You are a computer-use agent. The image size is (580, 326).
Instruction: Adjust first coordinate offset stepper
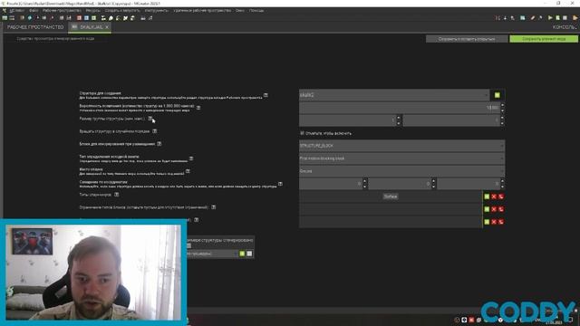point(364,184)
